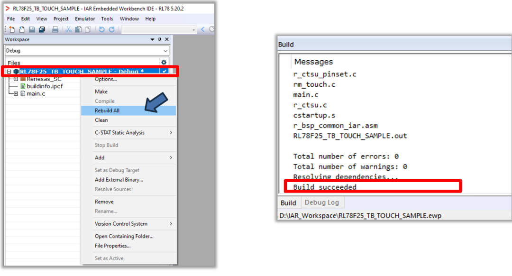This screenshot has height=276, width=512.
Task: Click the Print toolbar icon
Action: pyautogui.click(x=55, y=29)
